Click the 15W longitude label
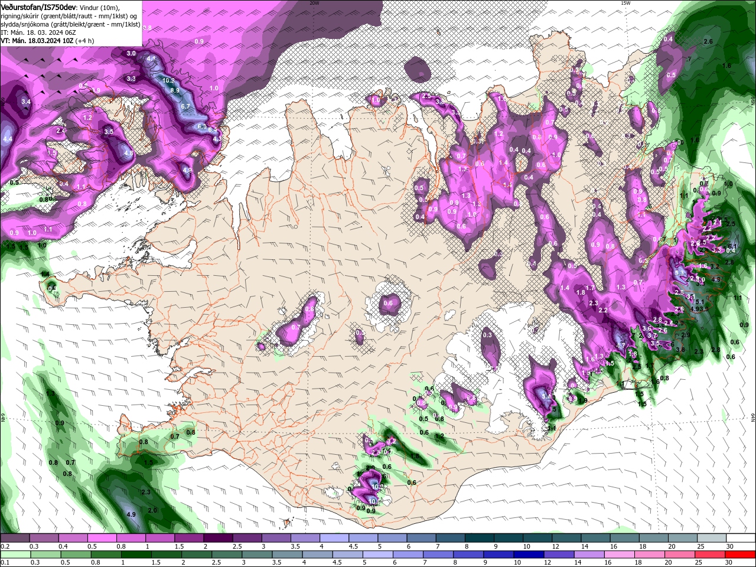756x567 pixels. (625, 3)
